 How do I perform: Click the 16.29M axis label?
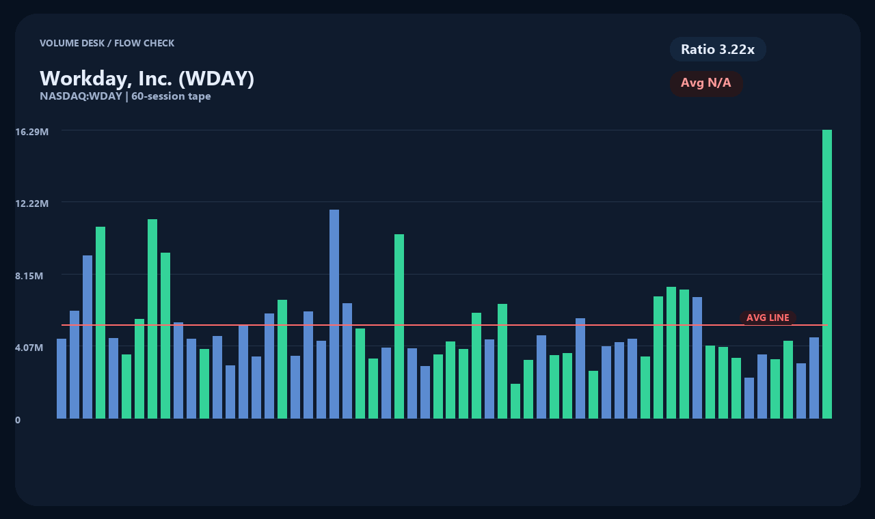tap(32, 131)
